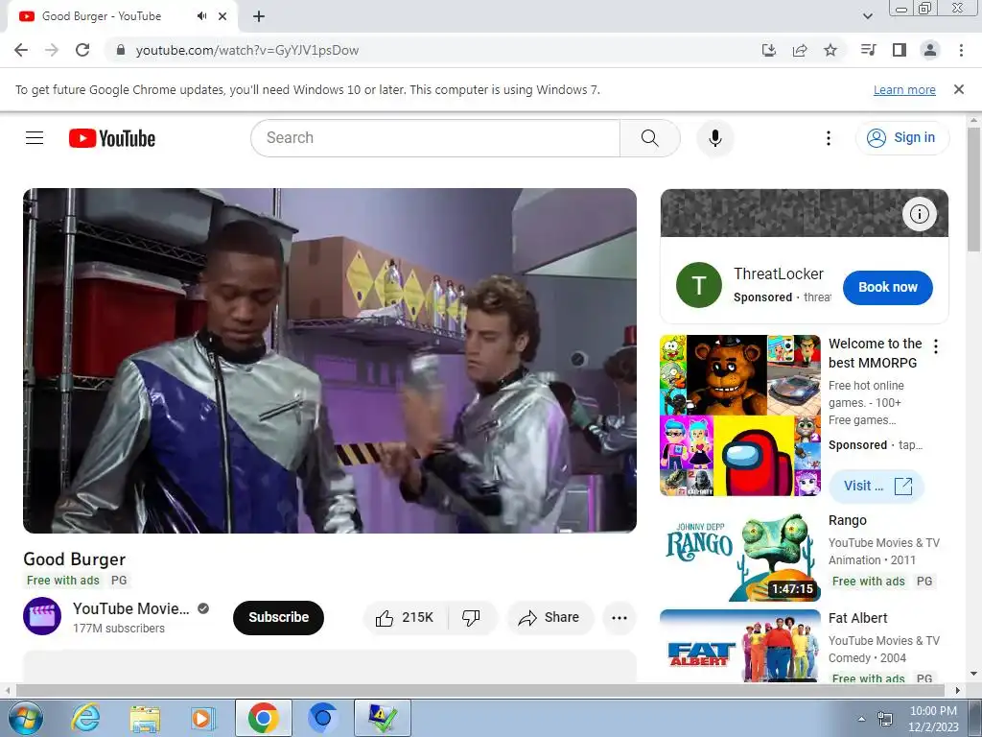The width and height of the screenshot is (982, 737).
Task: Like the Good Burger video
Action: (x=406, y=618)
